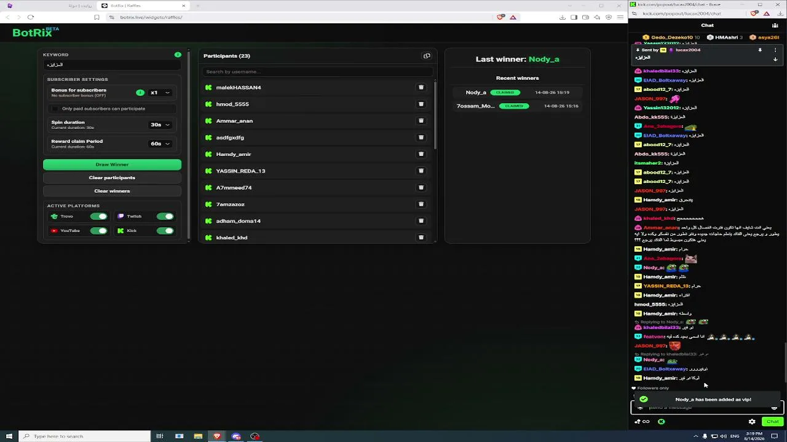Open chat user list icon in Kick chat

pos(775,25)
